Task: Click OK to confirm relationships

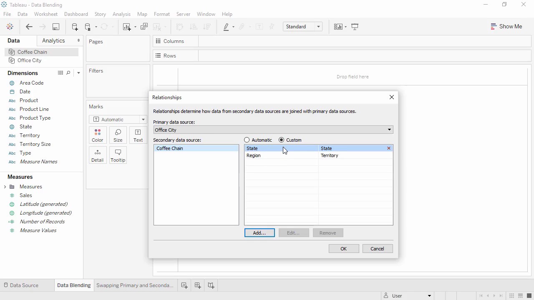Action: pyautogui.click(x=343, y=248)
